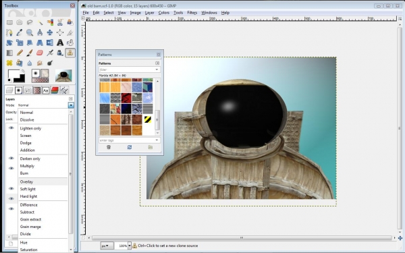This screenshot has height=253, width=405.
Task: Select the Paths tool
Action: (x=9, y=32)
